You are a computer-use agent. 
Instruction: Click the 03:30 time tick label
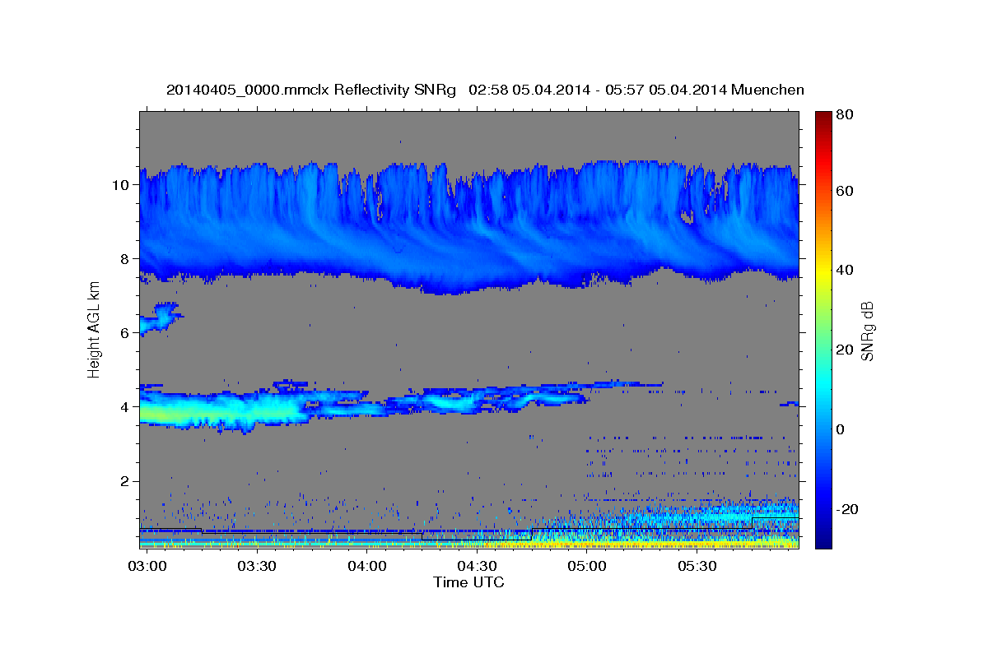257,566
